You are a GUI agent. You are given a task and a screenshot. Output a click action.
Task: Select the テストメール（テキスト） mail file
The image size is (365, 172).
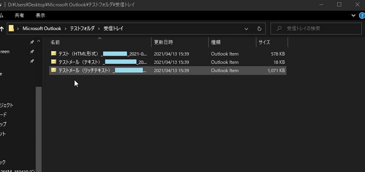pyautogui.click(x=167, y=62)
